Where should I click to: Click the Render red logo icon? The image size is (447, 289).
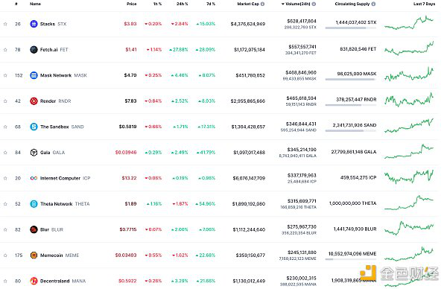(34, 101)
